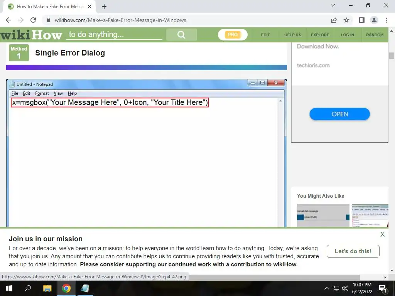
Task: Open the EDIT menu in wikiHow header
Action: [265, 35]
